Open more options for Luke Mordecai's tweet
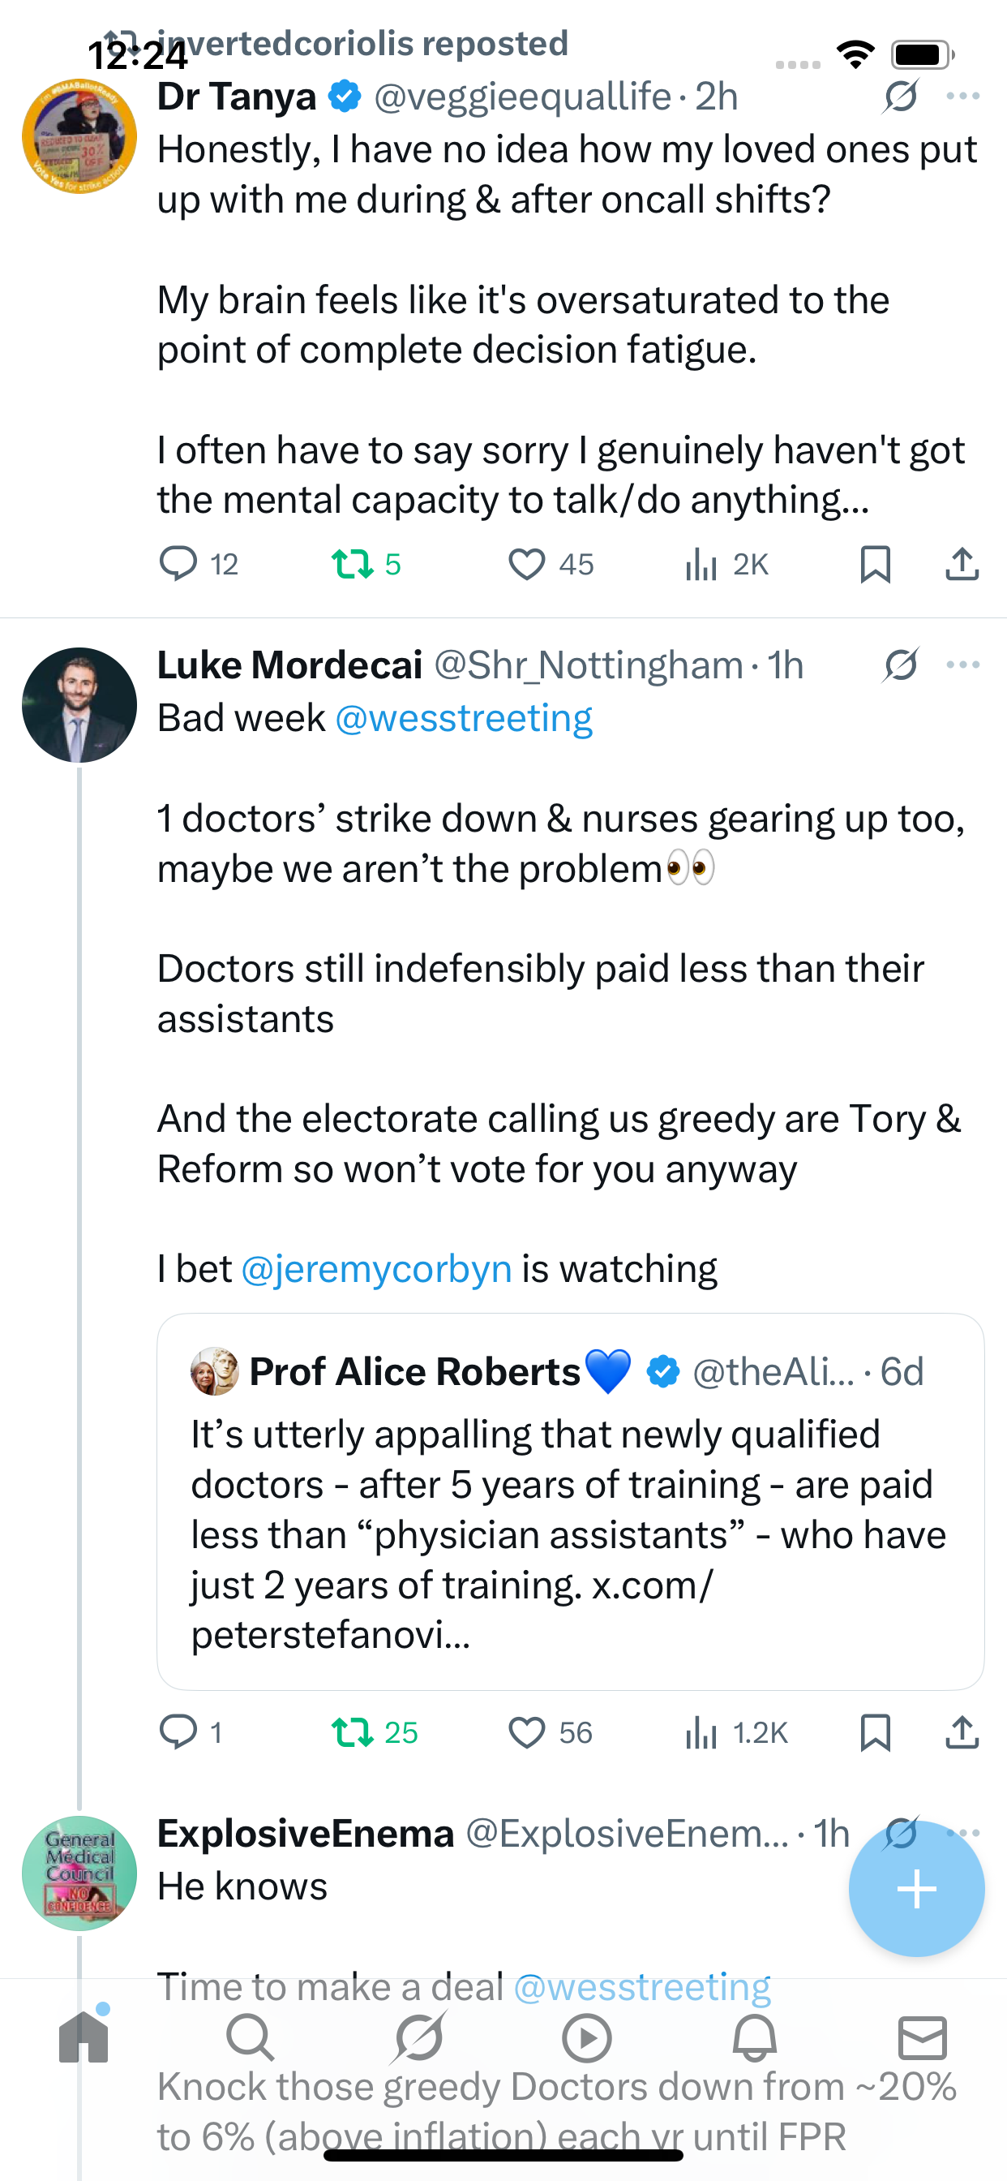Viewport: 1007px width, 2181px height. 963,665
